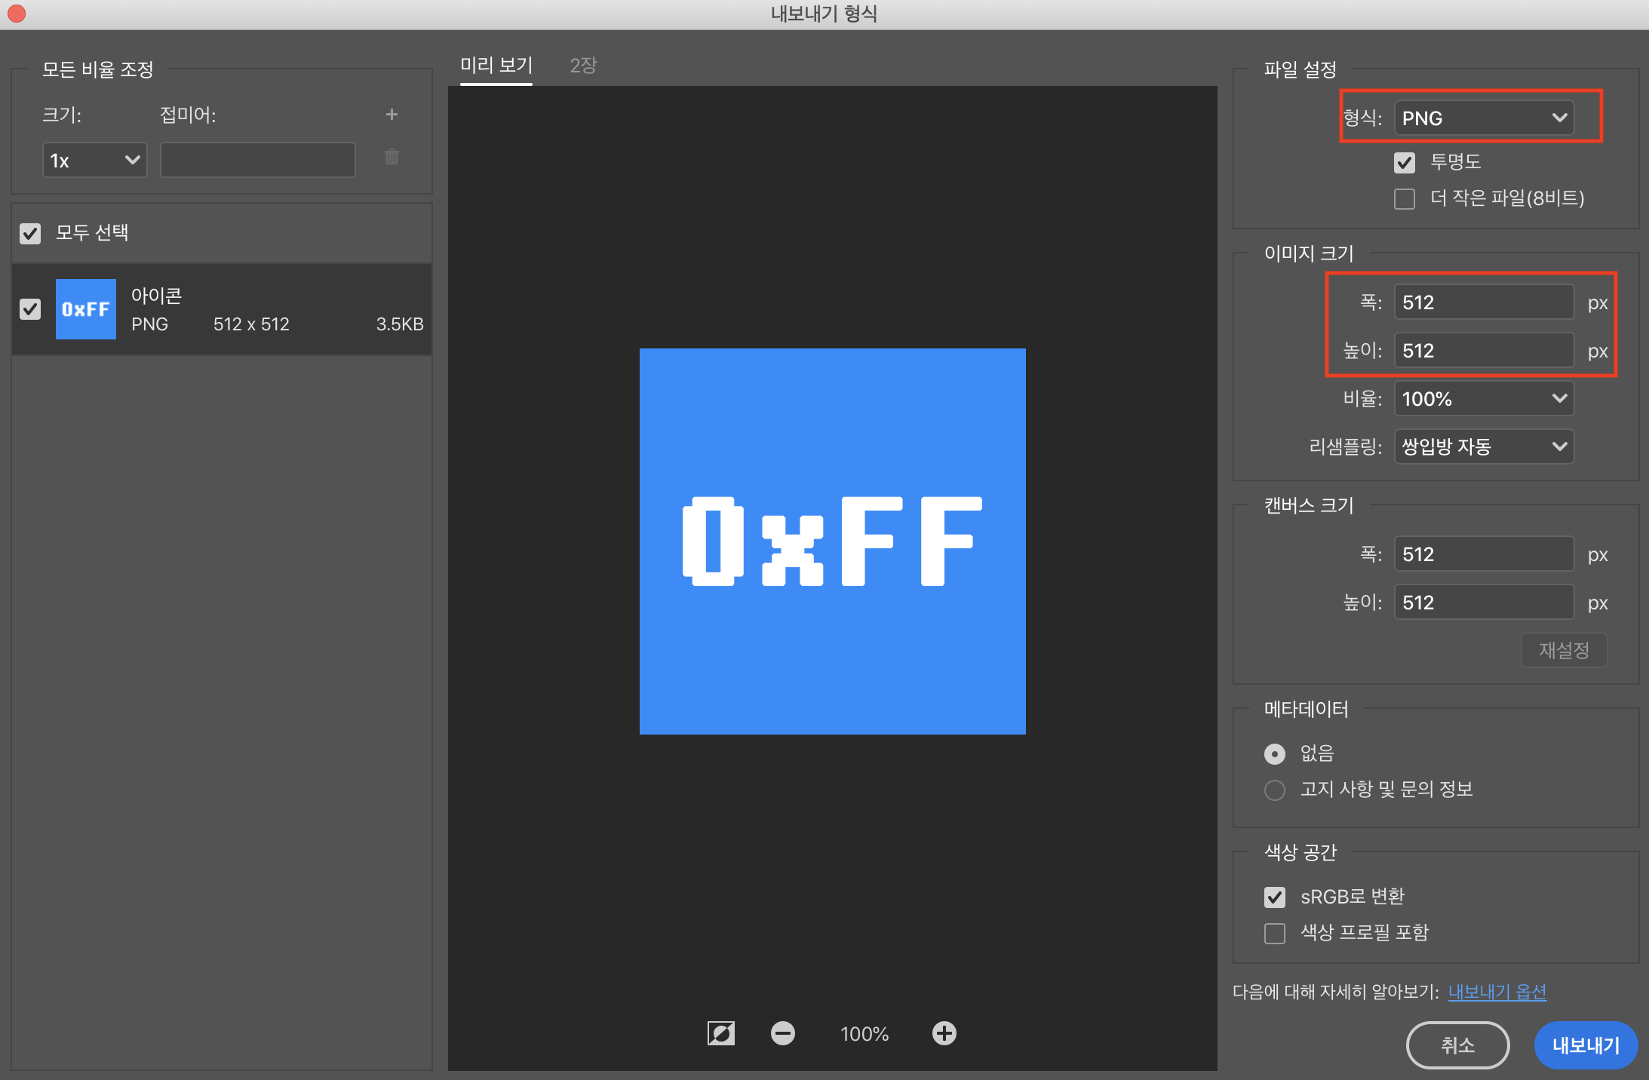Select 고지 사항 및 문의 정보 radio
The width and height of the screenshot is (1649, 1080).
click(1275, 790)
